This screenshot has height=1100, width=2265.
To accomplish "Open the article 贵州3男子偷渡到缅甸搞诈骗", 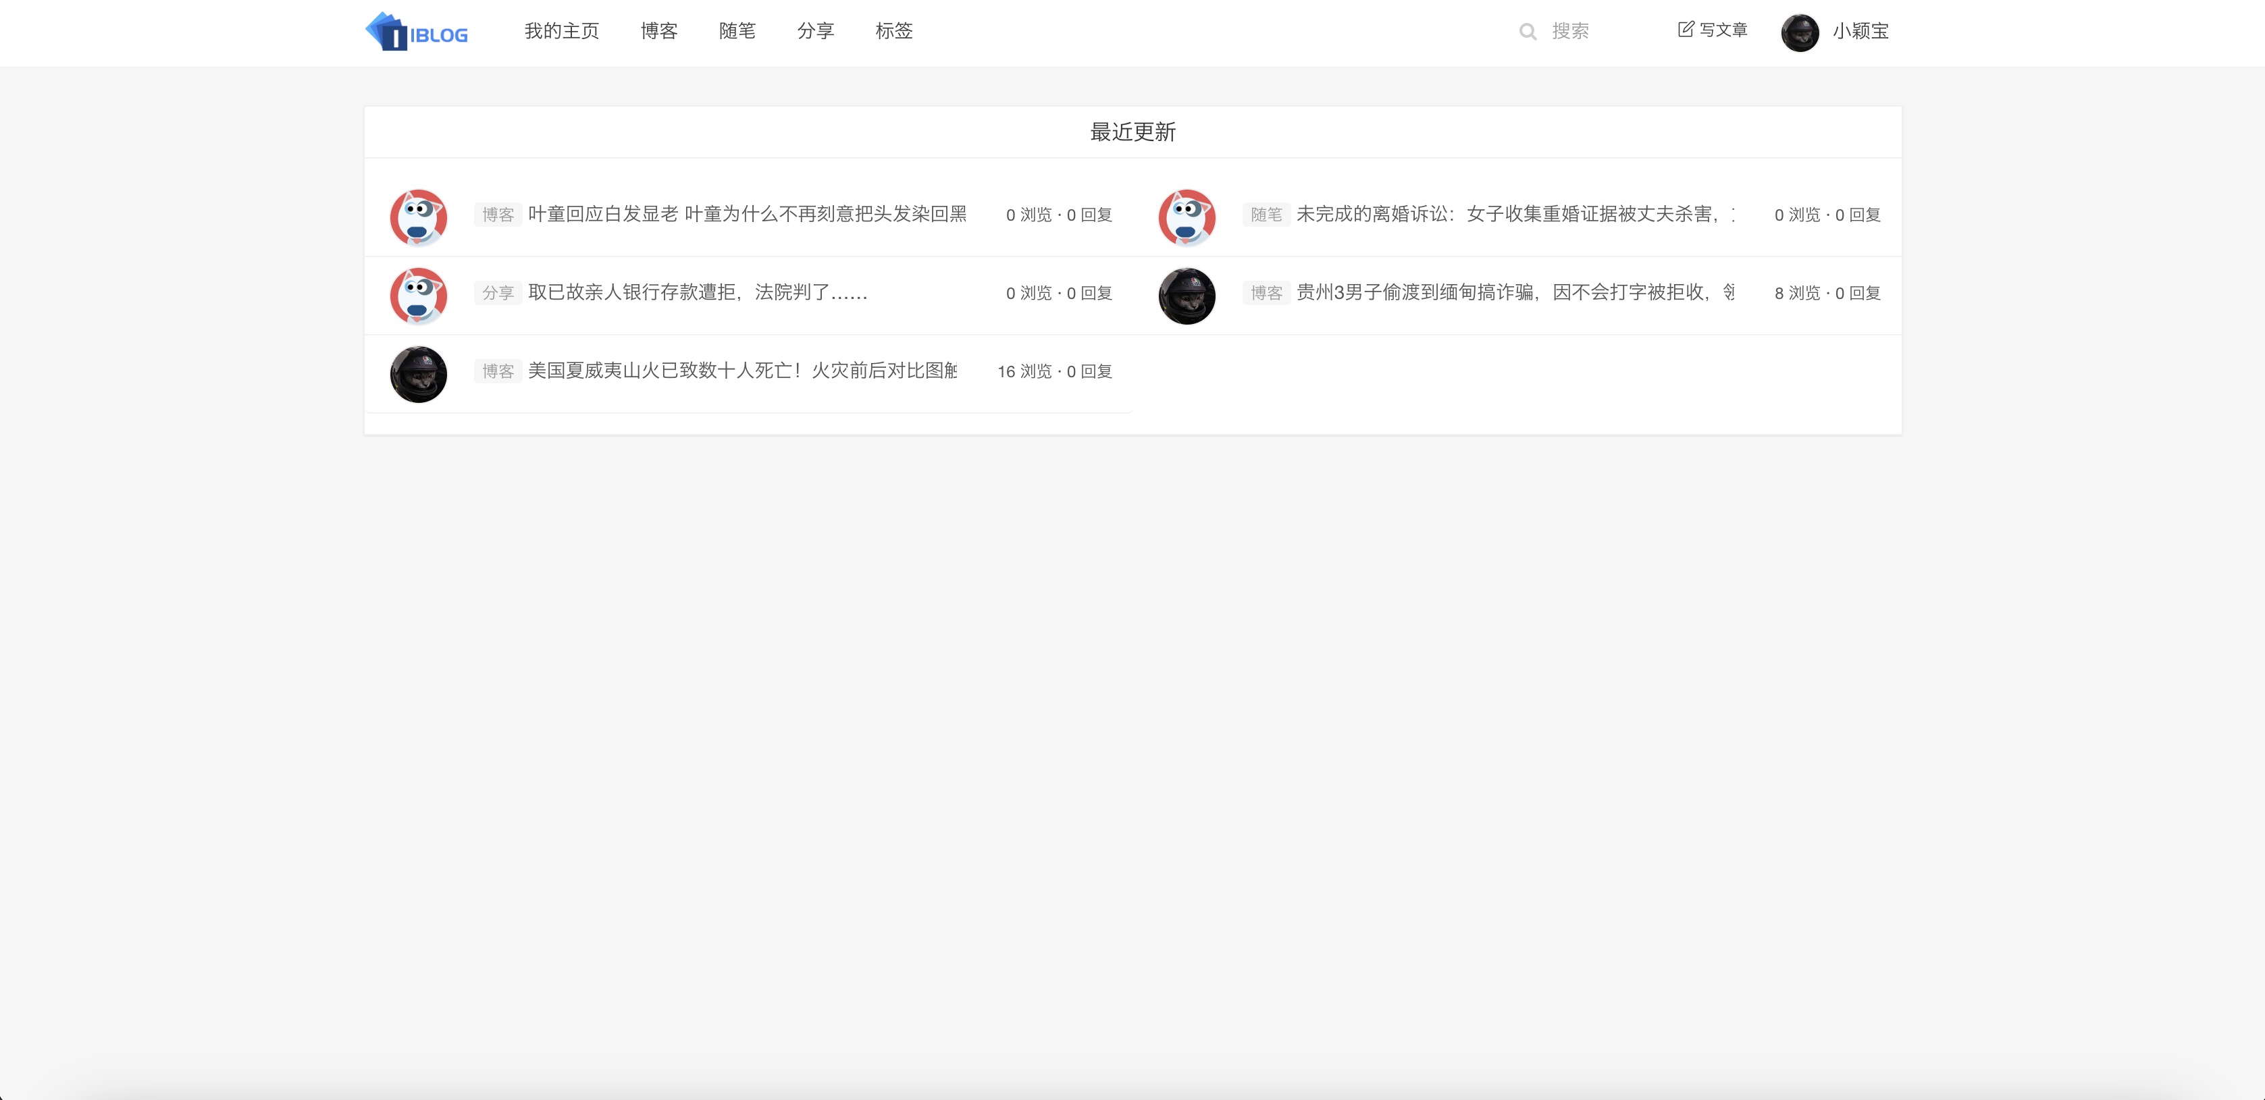I will click(x=1512, y=293).
